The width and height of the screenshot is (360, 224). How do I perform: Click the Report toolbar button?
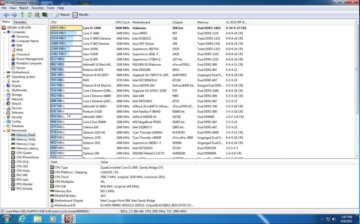[x=62, y=15]
